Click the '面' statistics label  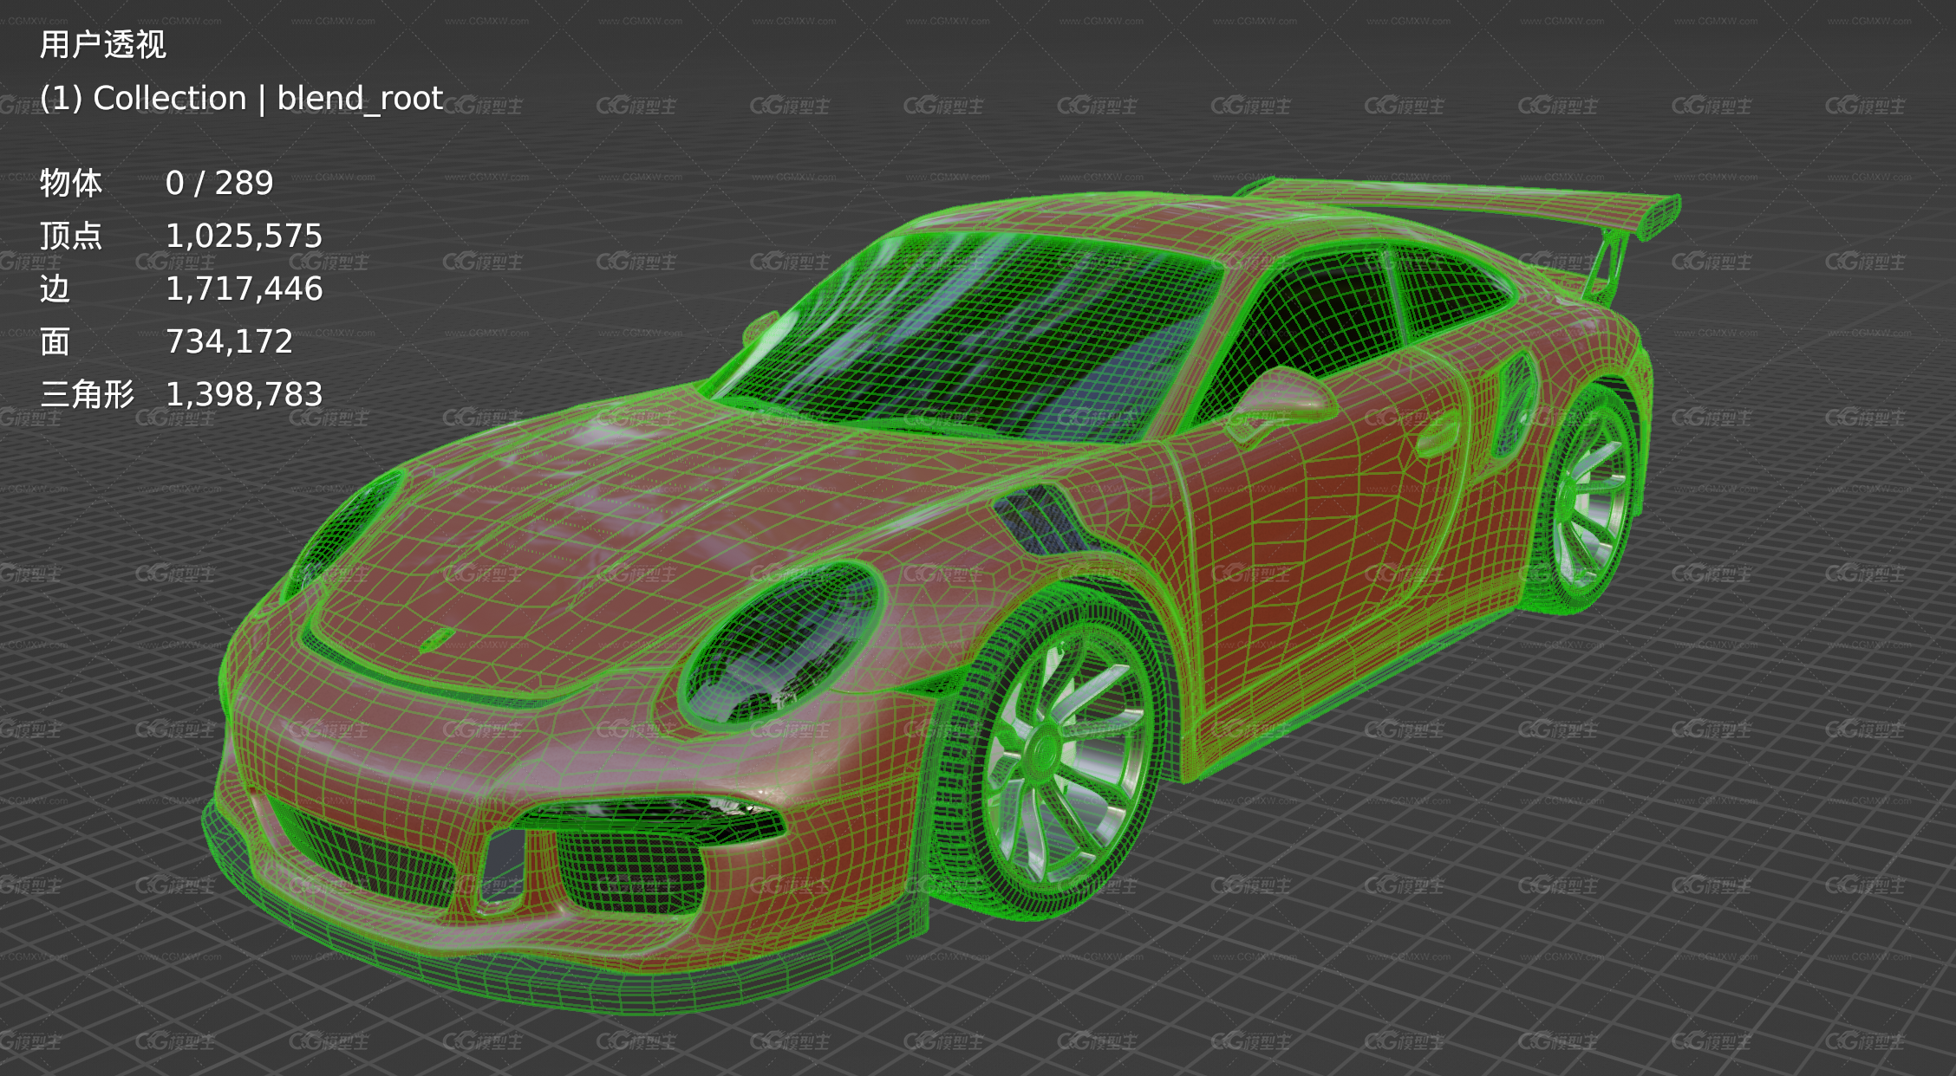(55, 341)
